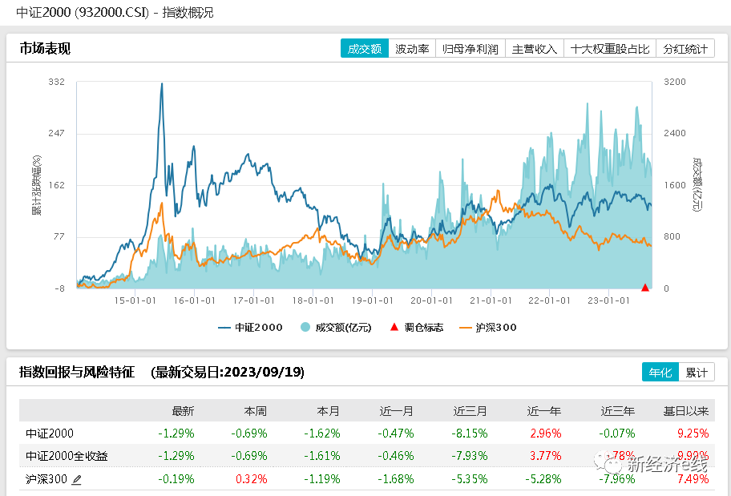Screen dimensions: 731x496
Task: Click the 7.49% 基日以来 value
Action: [x=693, y=479]
